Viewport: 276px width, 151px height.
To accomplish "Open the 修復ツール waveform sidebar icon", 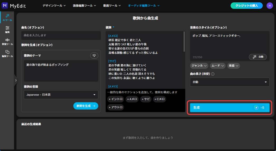I will [x=7, y=42].
